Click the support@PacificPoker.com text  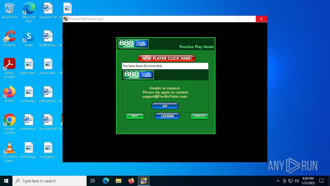point(165,97)
